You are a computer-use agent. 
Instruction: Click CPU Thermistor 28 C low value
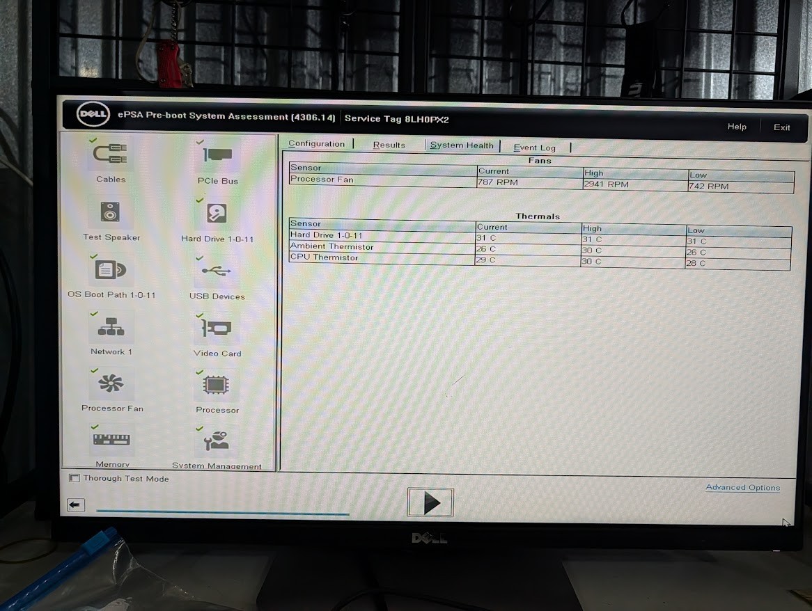[x=696, y=263]
